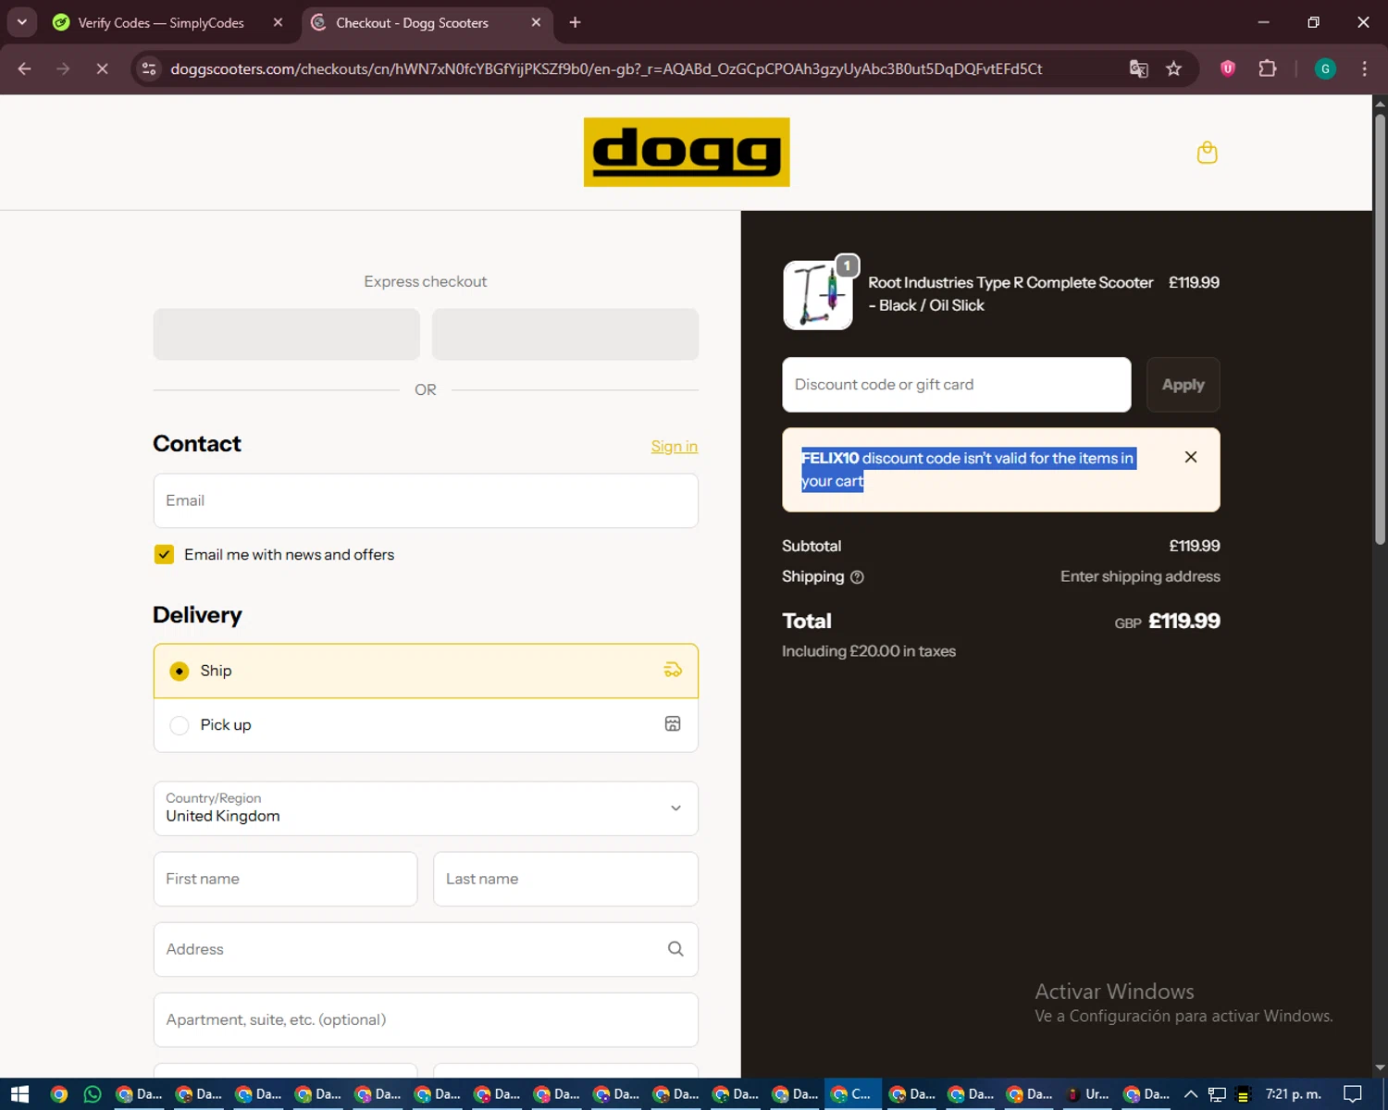Click the dogg logo
This screenshot has height=1110, width=1388.
click(687, 152)
